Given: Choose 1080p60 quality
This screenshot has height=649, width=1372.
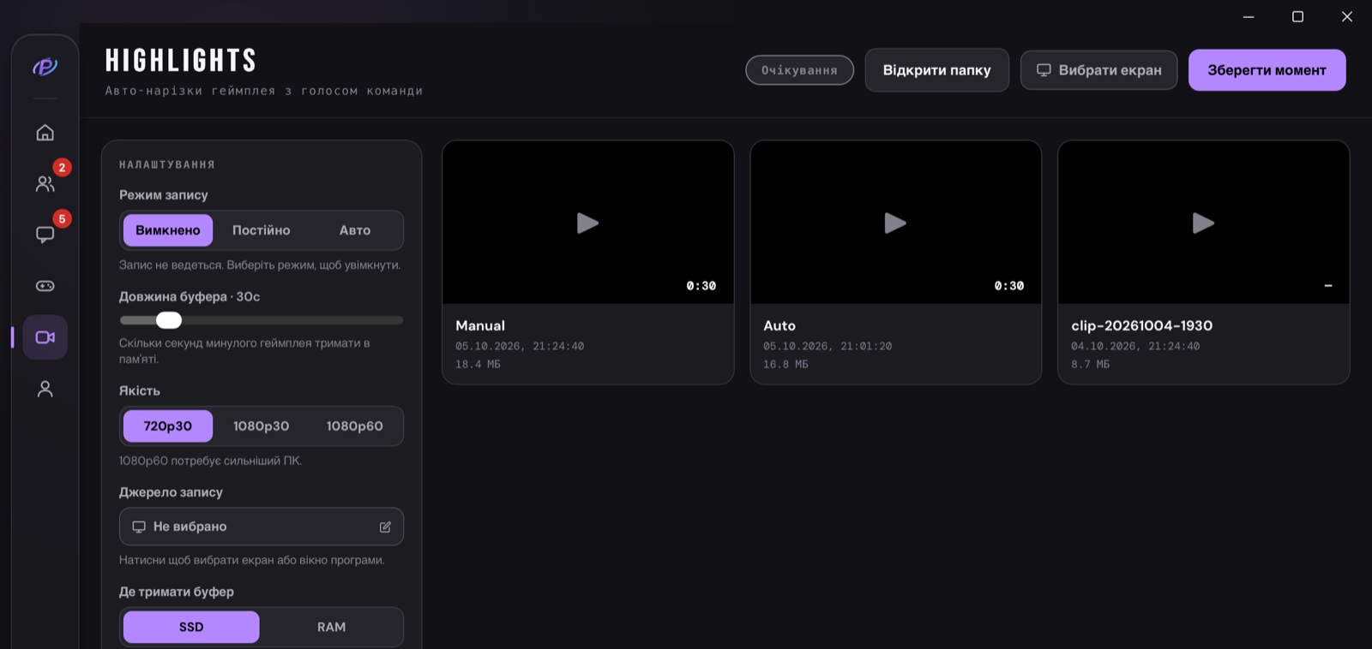Looking at the screenshot, I should coord(355,426).
